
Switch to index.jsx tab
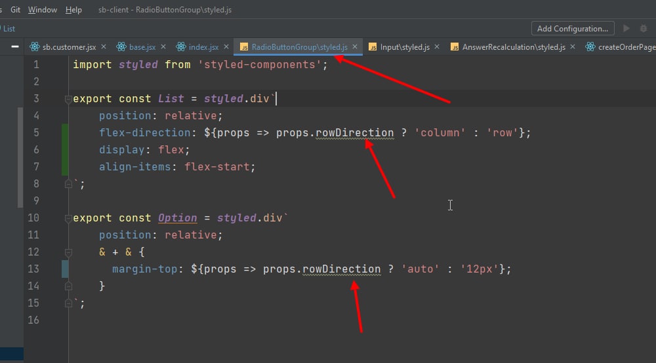203,47
